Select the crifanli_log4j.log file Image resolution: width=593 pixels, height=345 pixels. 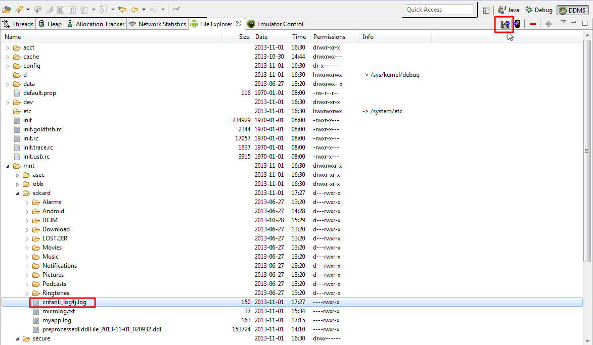point(292,302)
